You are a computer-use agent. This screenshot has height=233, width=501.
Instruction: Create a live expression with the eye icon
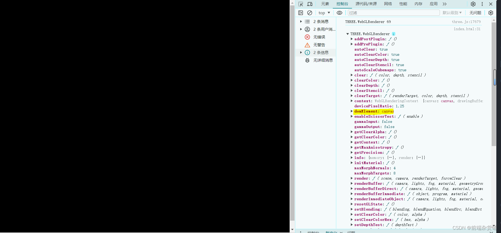[339, 13]
